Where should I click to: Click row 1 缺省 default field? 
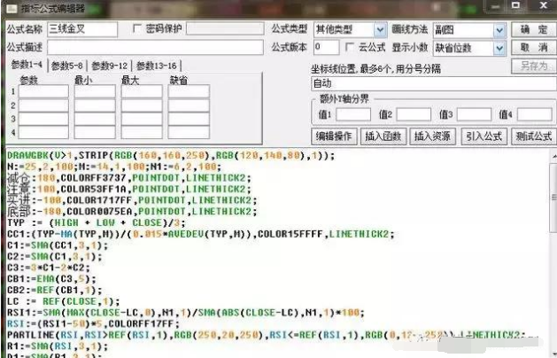[x=189, y=91]
